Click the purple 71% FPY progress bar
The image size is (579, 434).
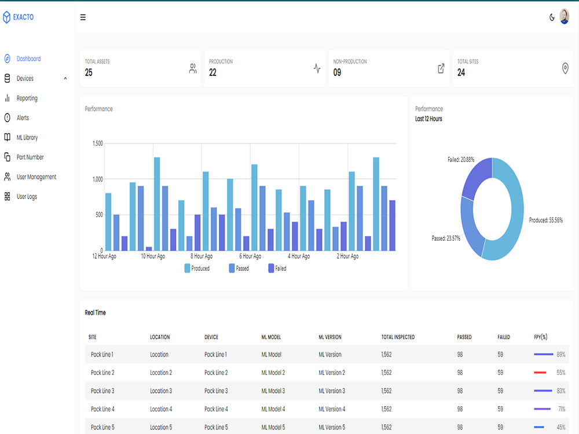[542, 409]
